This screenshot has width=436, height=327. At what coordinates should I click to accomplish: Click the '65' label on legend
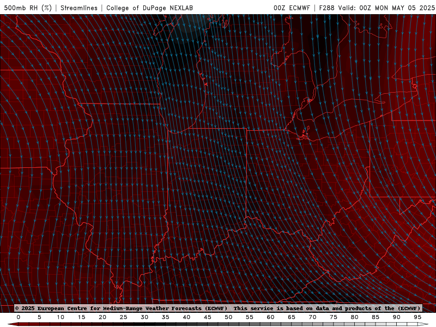pos(292,317)
